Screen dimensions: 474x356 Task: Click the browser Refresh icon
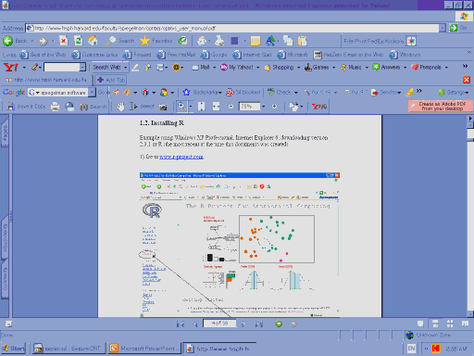point(79,41)
